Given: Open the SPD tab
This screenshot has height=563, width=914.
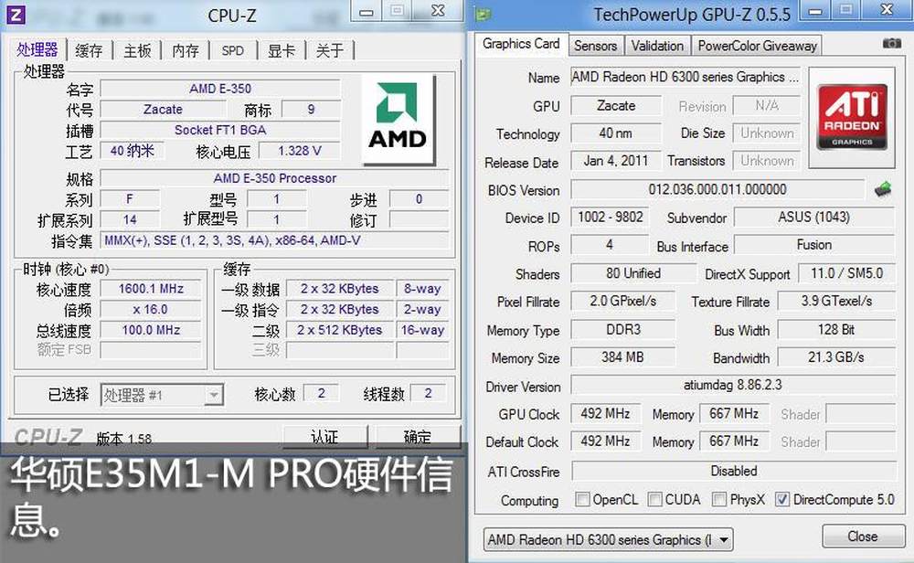Looking at the screenshot, I should point(233,50).
